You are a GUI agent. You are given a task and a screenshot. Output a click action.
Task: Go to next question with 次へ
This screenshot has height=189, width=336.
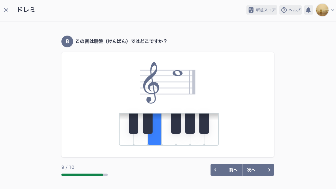click(x=258, y=170)
